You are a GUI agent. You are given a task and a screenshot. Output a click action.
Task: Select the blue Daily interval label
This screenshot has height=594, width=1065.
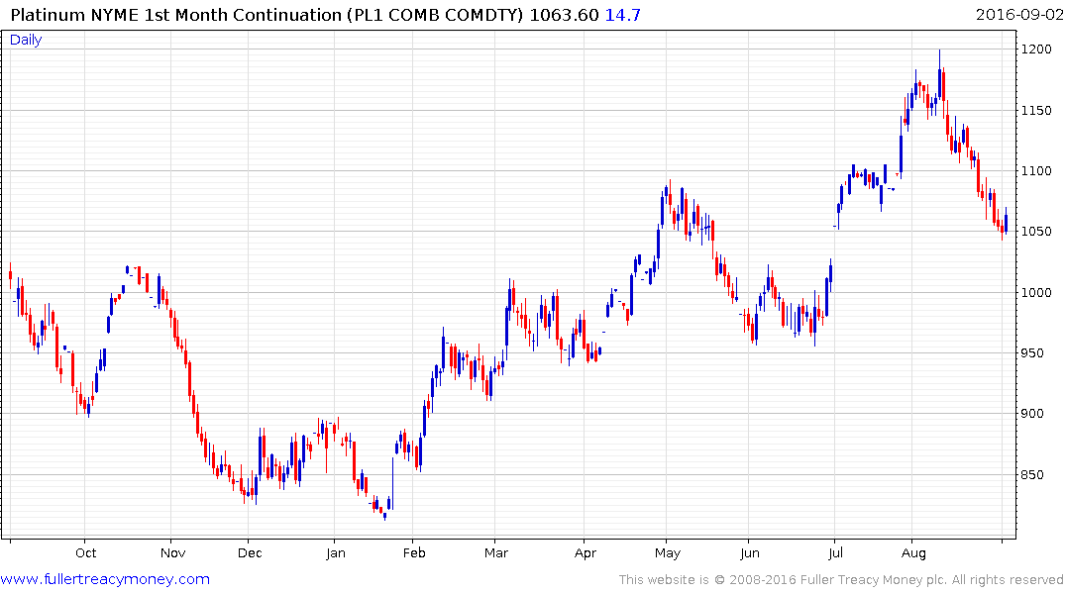tap(26, 40)
